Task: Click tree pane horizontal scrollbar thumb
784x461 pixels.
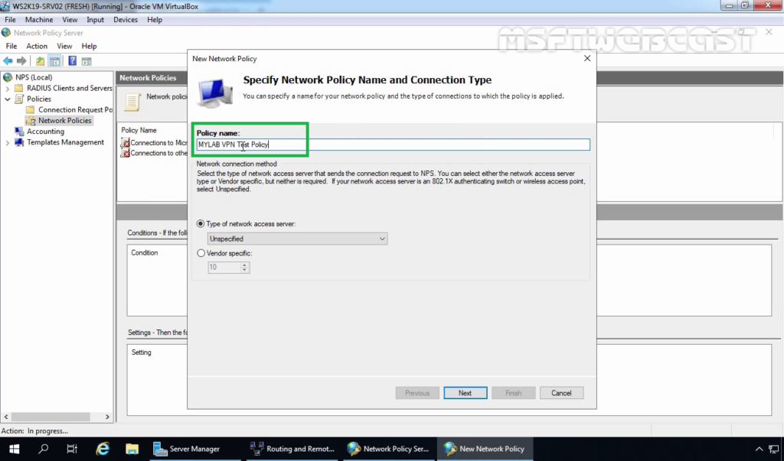Action: tap(51, 417)
